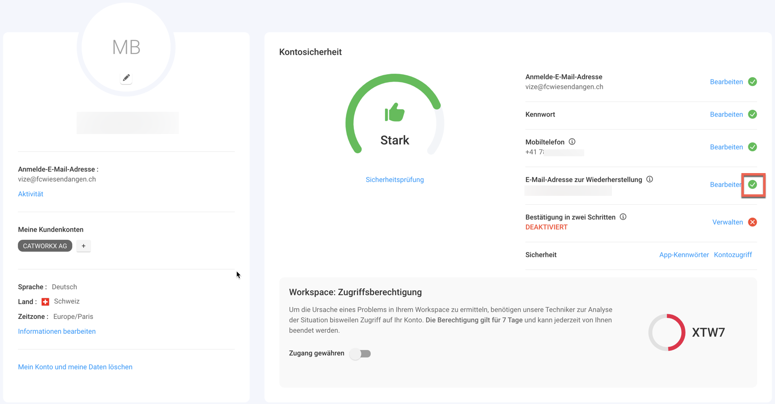Start the Sicherheitsprüfung
Screen dimensions: 775x404
click(394, 180)
